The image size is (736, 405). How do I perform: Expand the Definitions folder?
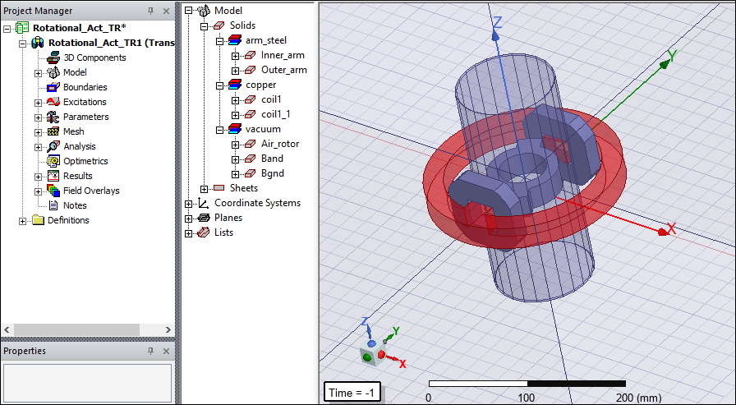click(23, 220)
